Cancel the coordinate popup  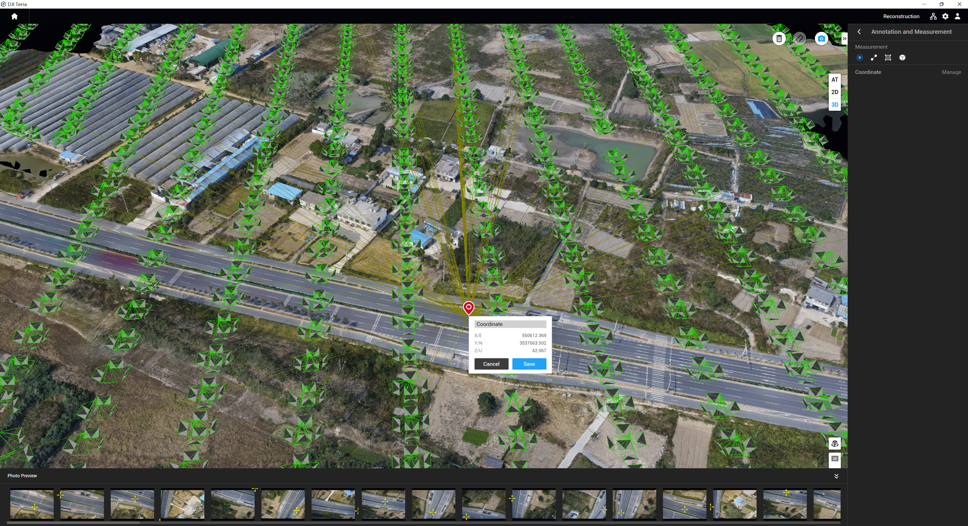point(491,364)
